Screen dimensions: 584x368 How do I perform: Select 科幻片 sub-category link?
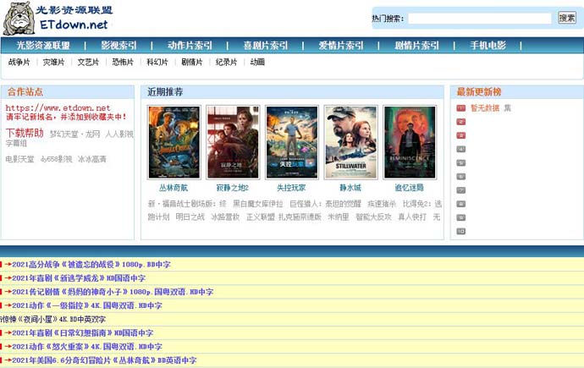click(157, 62)
